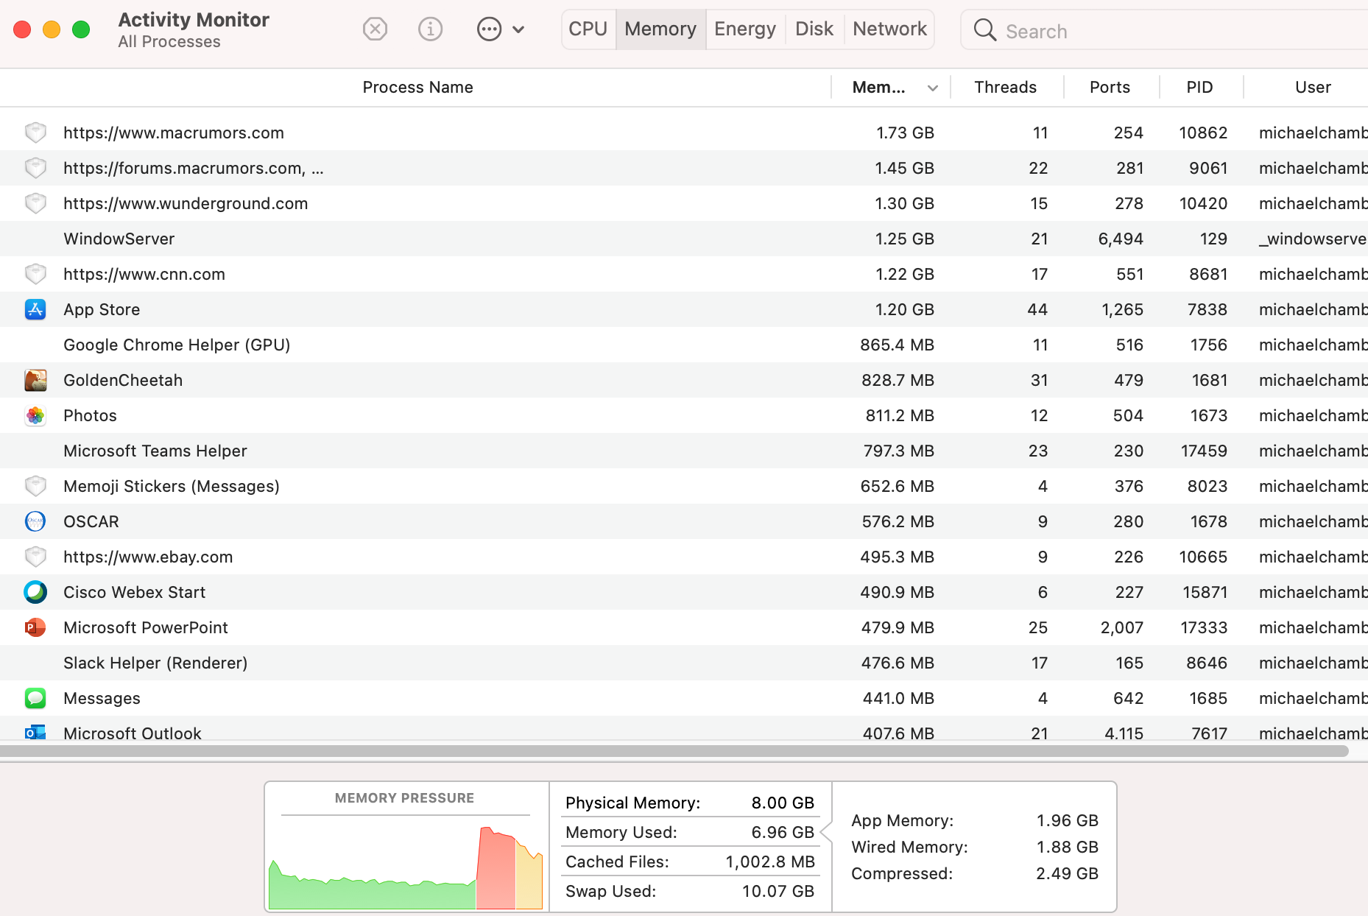Click the Physical Memory 8.00 GB value

point(783,803)
